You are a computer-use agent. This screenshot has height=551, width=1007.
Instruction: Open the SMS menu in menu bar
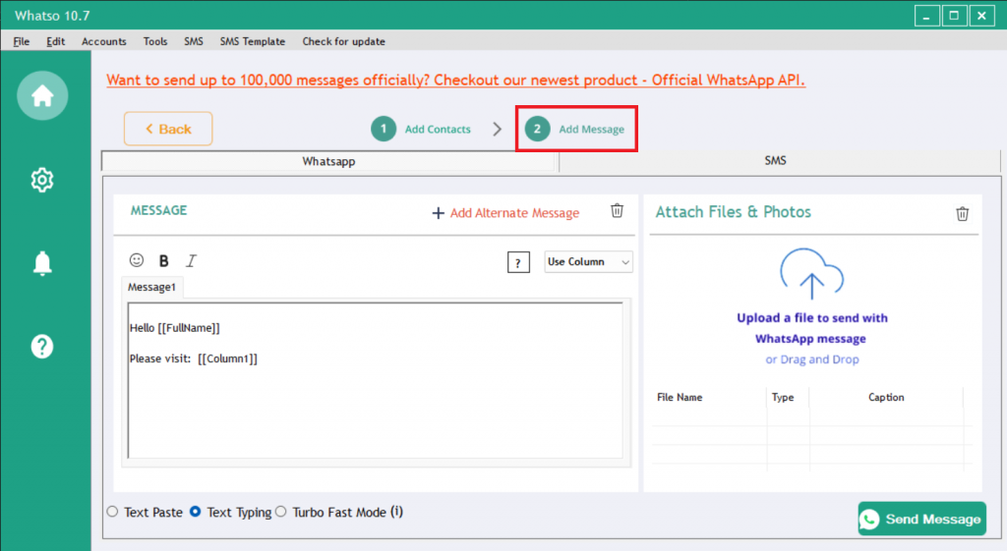pyautogui.click(x=194, y=41)
